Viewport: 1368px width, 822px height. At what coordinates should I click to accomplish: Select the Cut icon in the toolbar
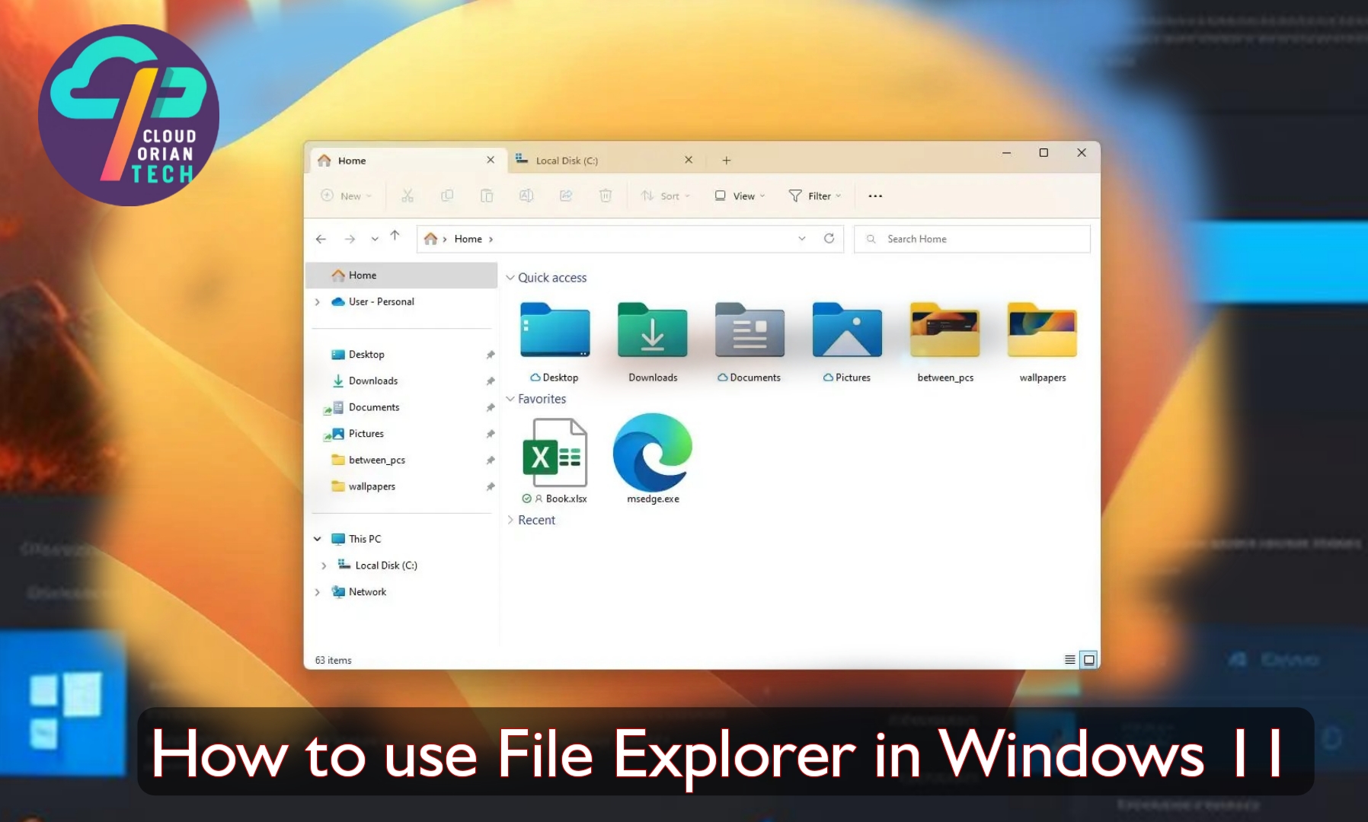[408, 196]
